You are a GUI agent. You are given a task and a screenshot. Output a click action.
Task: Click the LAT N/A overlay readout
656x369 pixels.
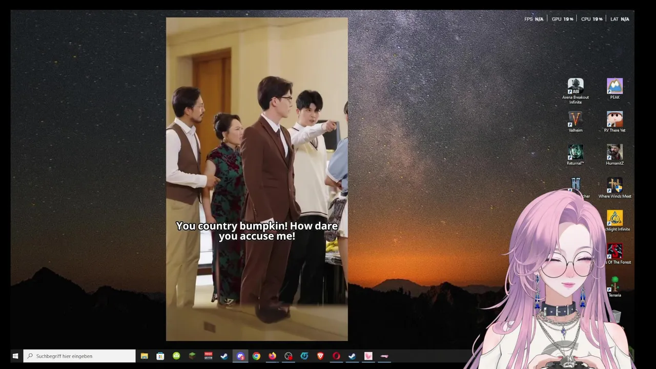(x=620, y=19)
